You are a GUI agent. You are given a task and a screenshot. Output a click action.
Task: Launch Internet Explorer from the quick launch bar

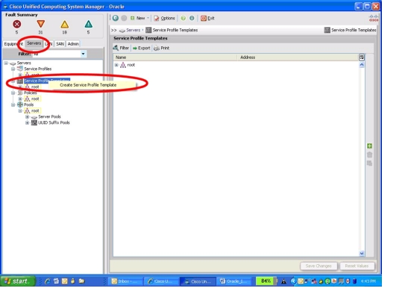coord(47,281)
